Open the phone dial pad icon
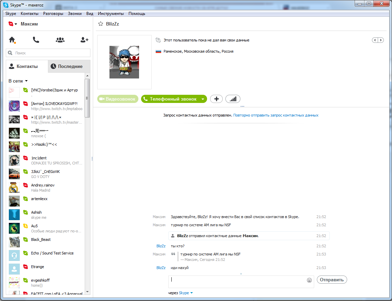392x301 pixels. click(x=36, y=40)
